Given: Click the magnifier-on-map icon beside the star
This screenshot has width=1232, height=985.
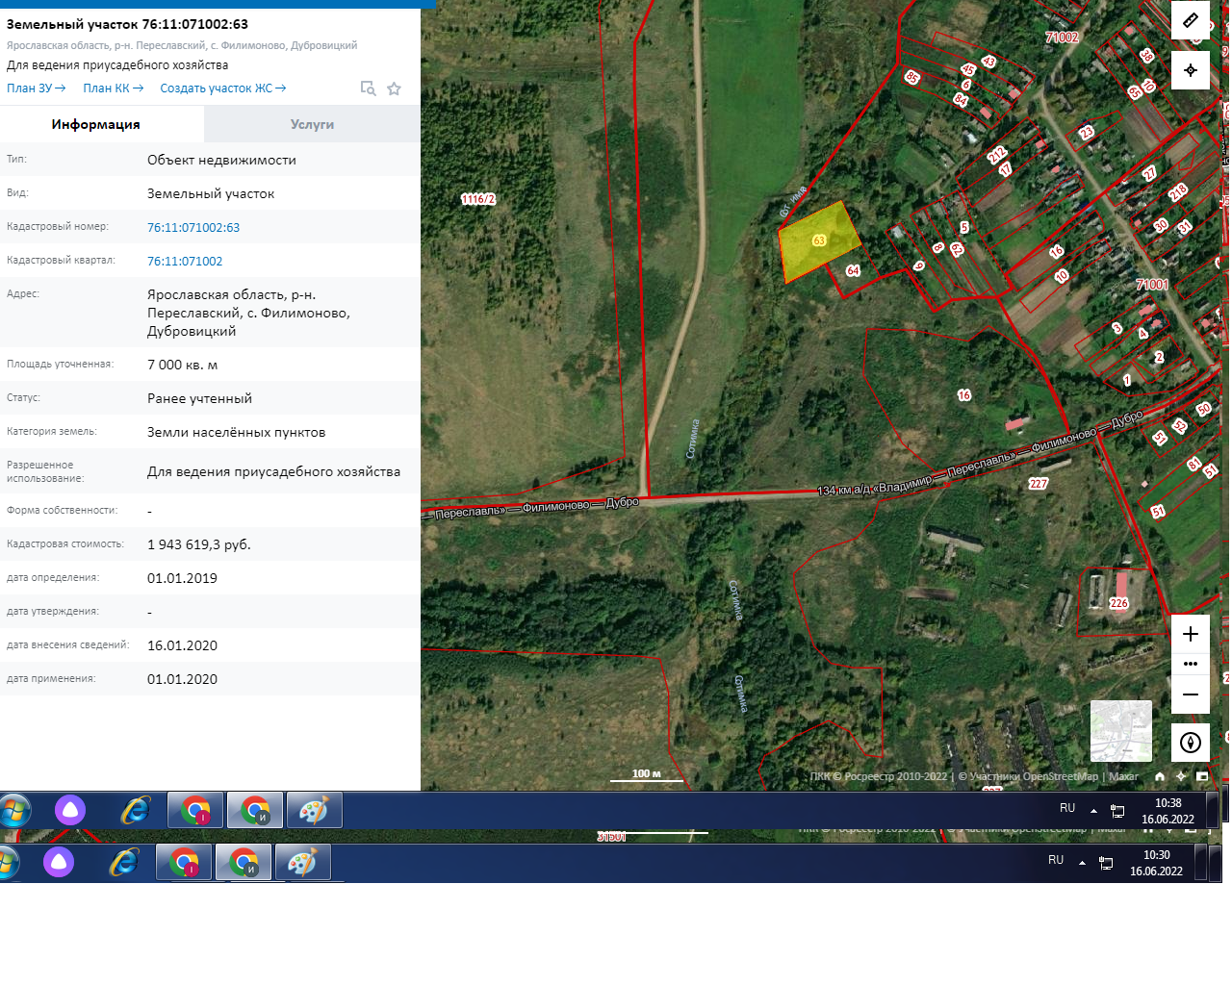Looking at the screenshot, I should 368,88.
